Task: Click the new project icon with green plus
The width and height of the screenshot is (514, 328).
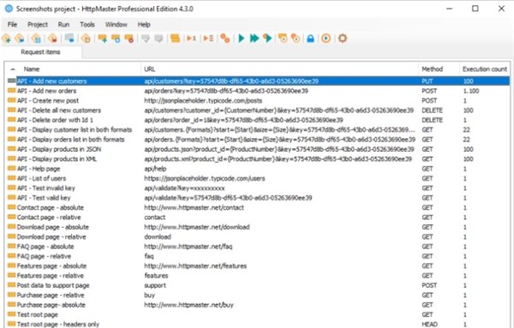Action: pyautogui.click(x=7, y=39)
